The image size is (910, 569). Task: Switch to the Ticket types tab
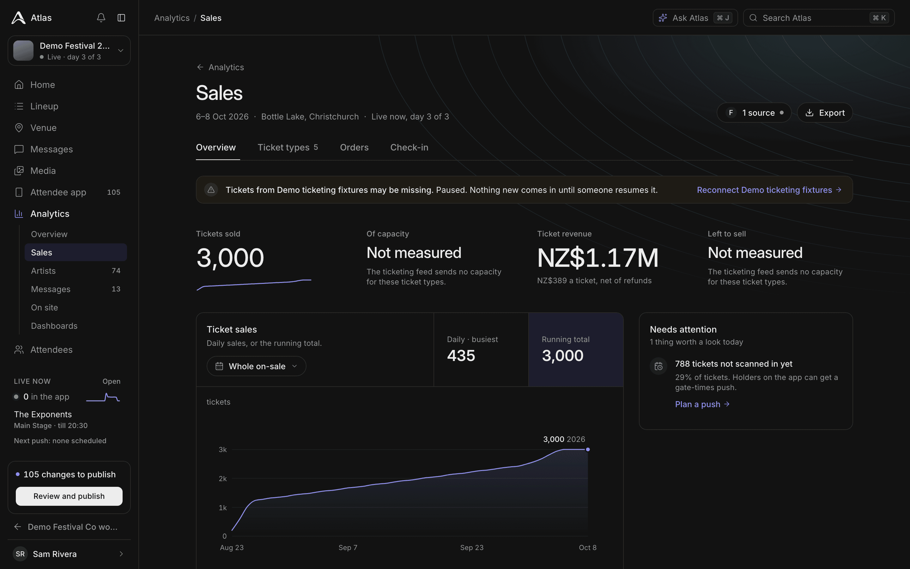click(288, 148)
